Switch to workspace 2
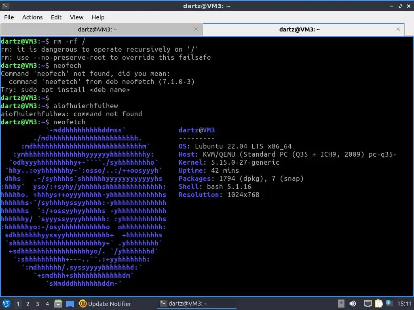The image size is (414, 310). click(28, 304)
